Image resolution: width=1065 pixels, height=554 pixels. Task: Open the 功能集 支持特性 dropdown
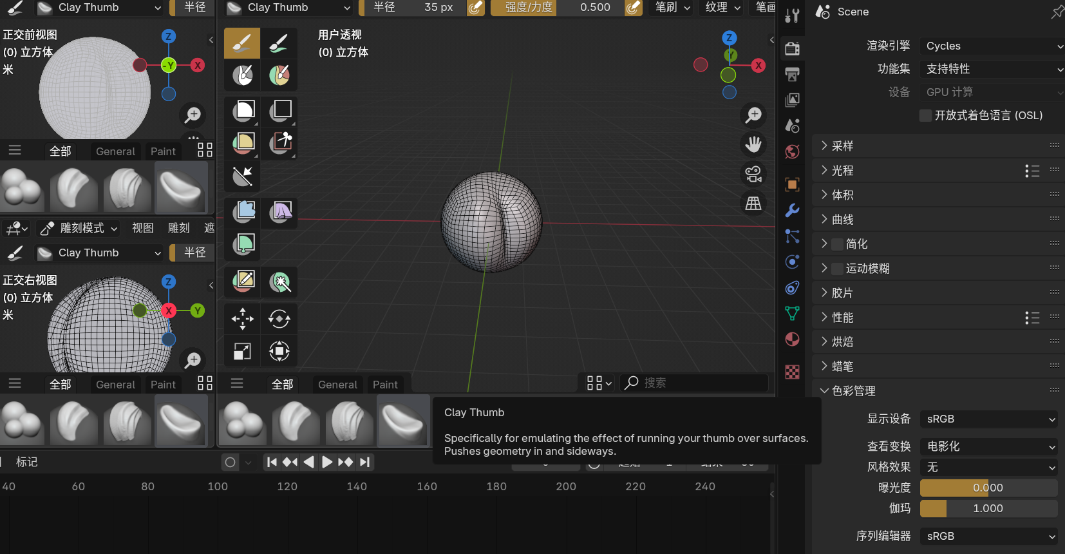tap(992, 69)
